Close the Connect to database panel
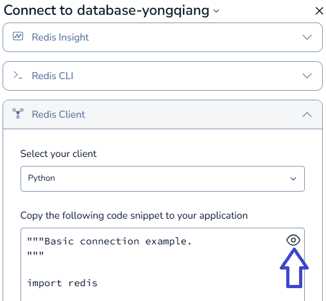 click(x=319, y=11)
